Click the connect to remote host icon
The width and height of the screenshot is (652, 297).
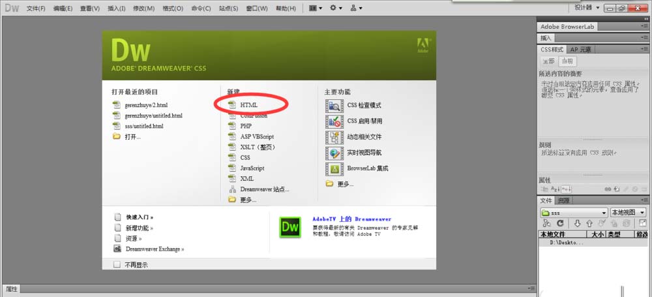[547, 223]
